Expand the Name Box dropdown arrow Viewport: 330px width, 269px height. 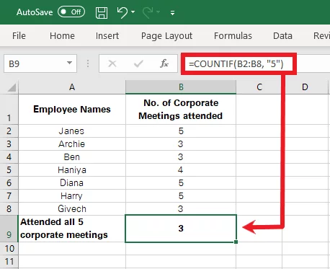click(69, 63)
